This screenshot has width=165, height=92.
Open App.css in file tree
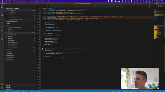pyautogui.click(x=10, y=29)
